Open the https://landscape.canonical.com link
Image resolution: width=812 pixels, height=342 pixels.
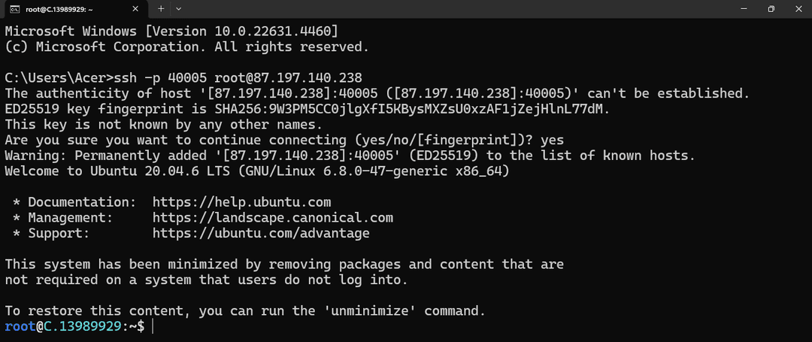tap(273, 217)
